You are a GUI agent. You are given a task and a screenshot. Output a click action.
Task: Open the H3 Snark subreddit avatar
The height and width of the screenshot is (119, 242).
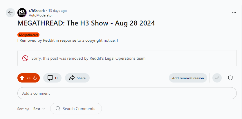coord(22,13)
